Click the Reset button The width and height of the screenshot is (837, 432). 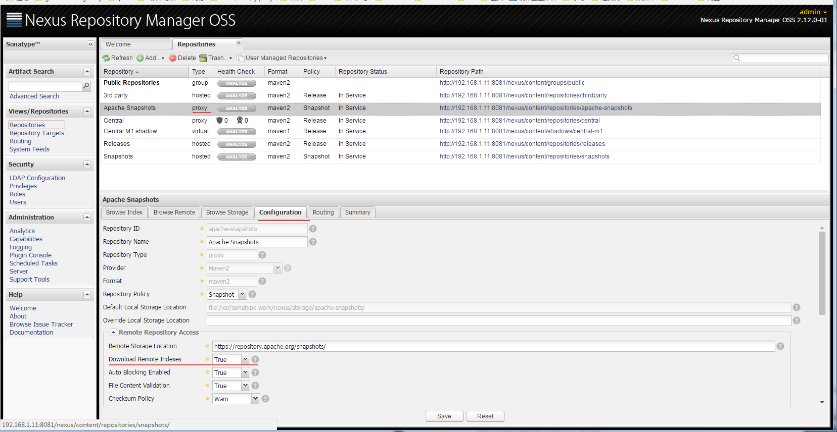(485, 416)
